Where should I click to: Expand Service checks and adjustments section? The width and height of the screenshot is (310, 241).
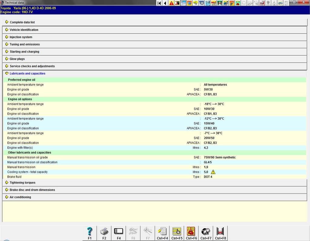(x=155, y=66)
